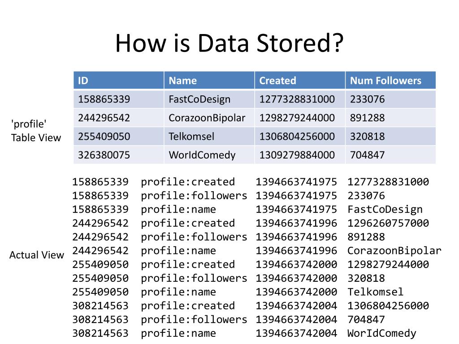The width and height of the screenshot is (459, 344).
Task: Click row ID 308214563 with profile:name
Action: point(100,333)
